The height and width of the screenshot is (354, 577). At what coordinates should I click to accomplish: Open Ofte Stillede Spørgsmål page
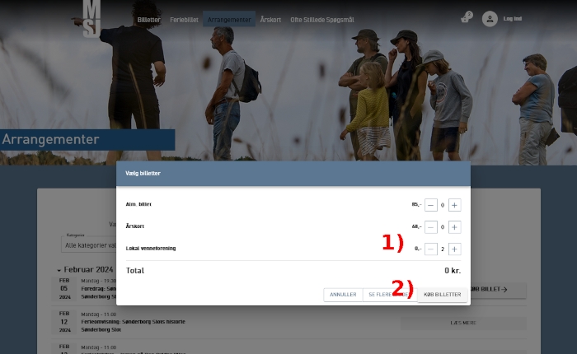click(x=322, y=20)
